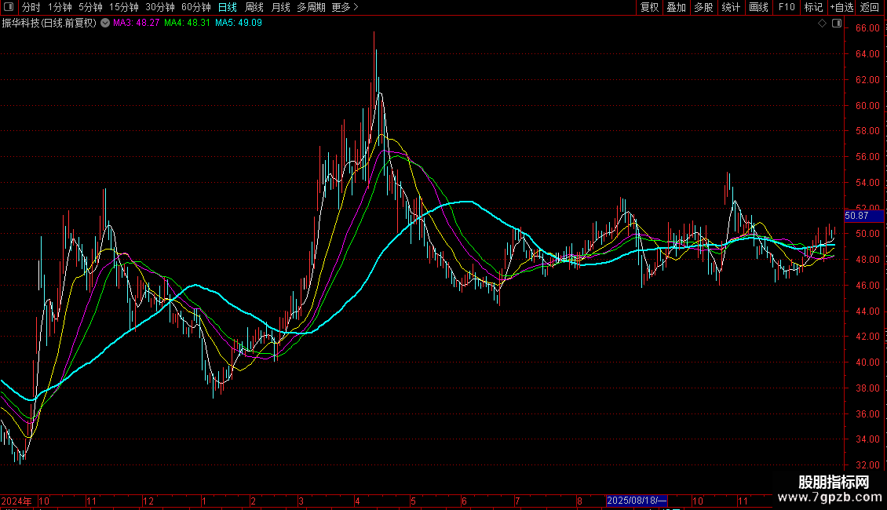Expand the 更多 more periods menu
The height and width of the screenshot is (510, 887).
tap(345, 7)
